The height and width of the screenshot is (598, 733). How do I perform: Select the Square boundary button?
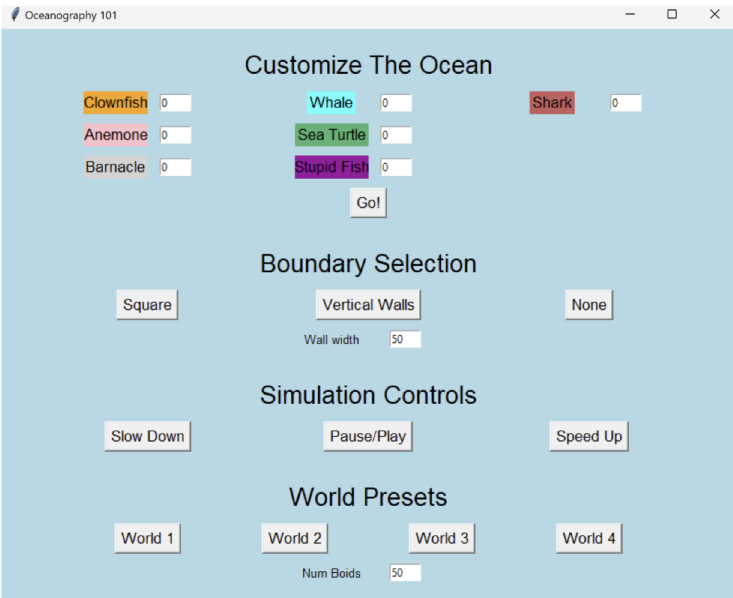coord(147,305)
